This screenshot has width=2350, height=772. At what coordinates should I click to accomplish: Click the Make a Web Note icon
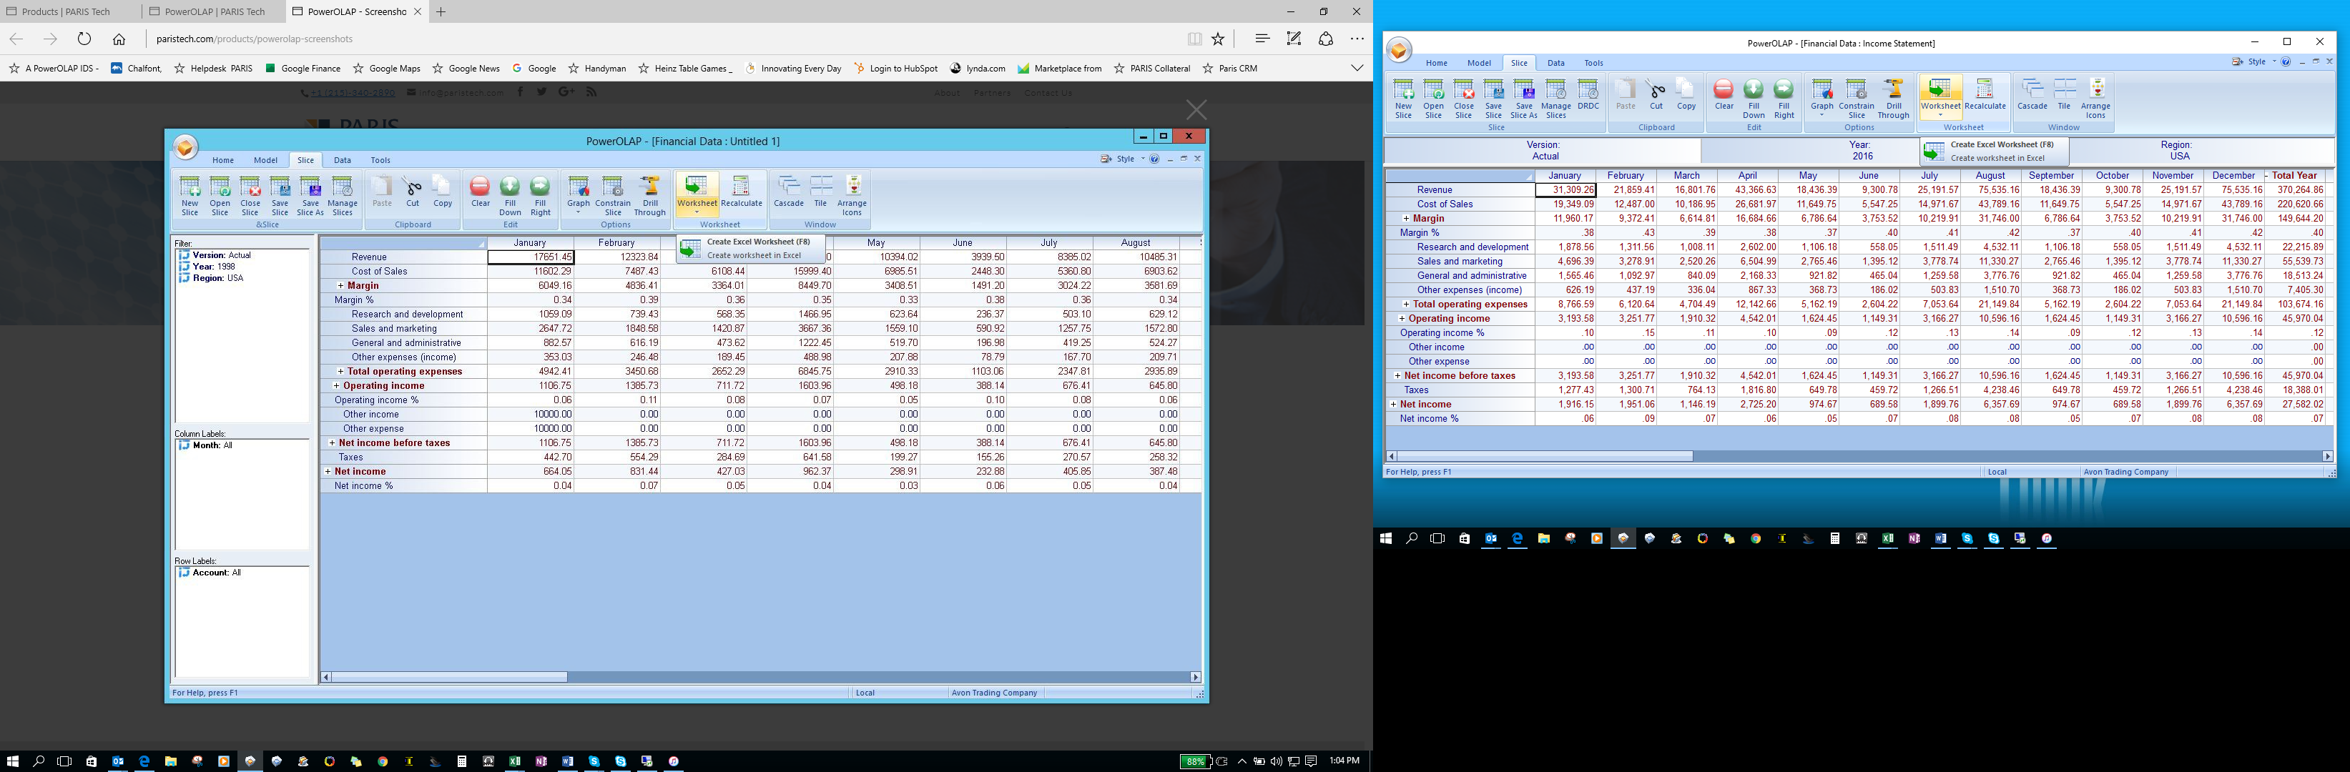coord(1294,39)
